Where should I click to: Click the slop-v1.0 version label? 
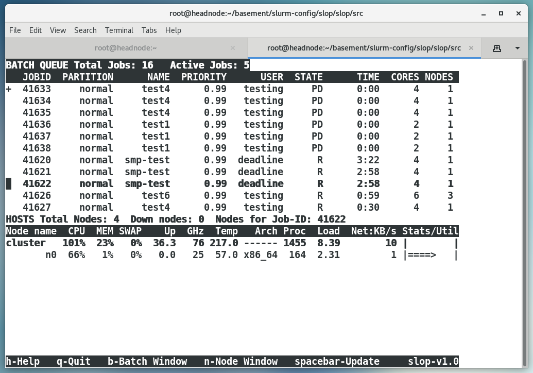coord(433,362)
